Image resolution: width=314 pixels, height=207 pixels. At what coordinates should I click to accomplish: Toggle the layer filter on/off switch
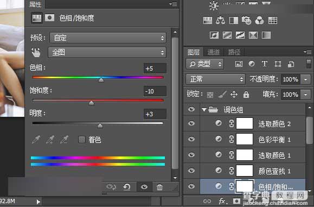pos(309,64)
